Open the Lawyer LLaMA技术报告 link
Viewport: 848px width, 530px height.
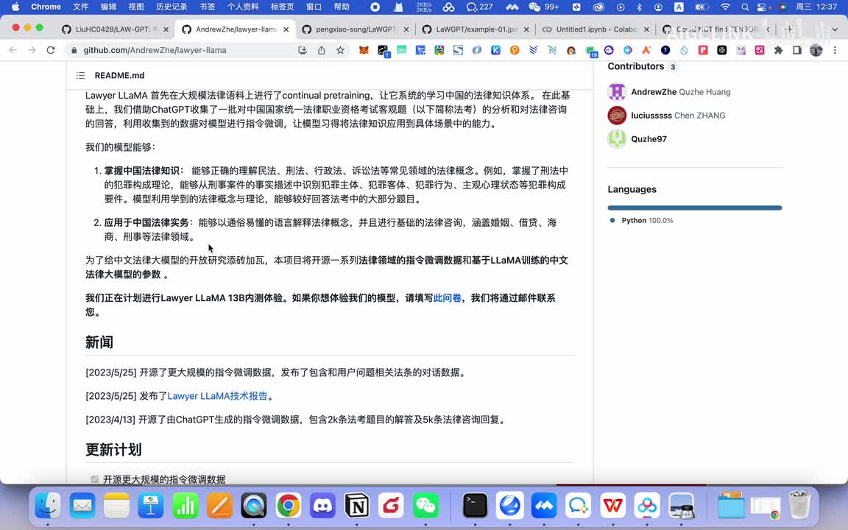point(217,396)
